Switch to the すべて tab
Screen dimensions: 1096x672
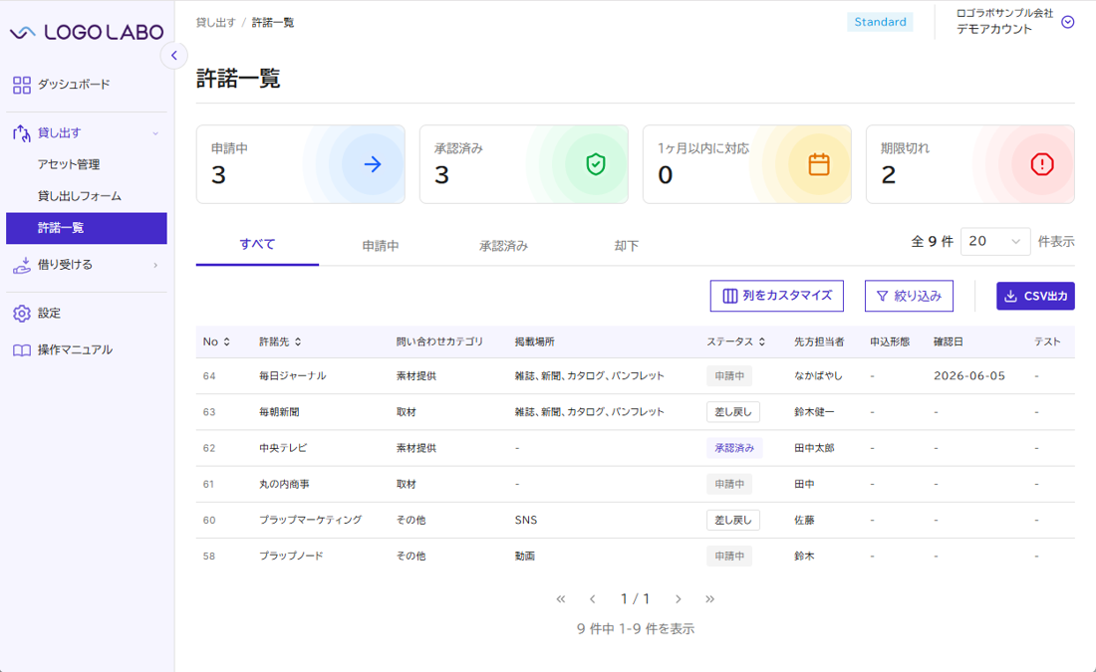tap(257, 245)
